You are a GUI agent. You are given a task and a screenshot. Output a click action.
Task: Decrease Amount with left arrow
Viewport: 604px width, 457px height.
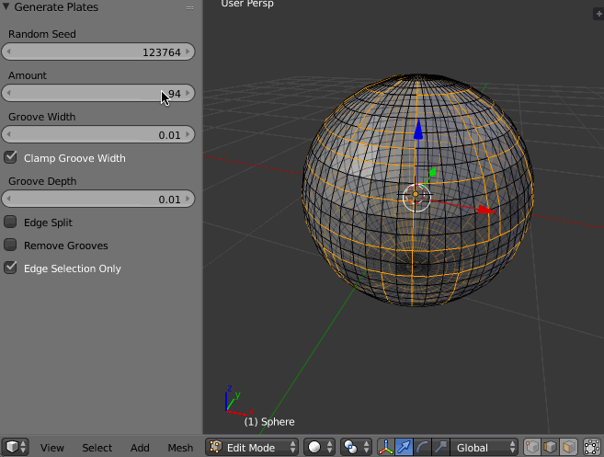tap(8, 93)
